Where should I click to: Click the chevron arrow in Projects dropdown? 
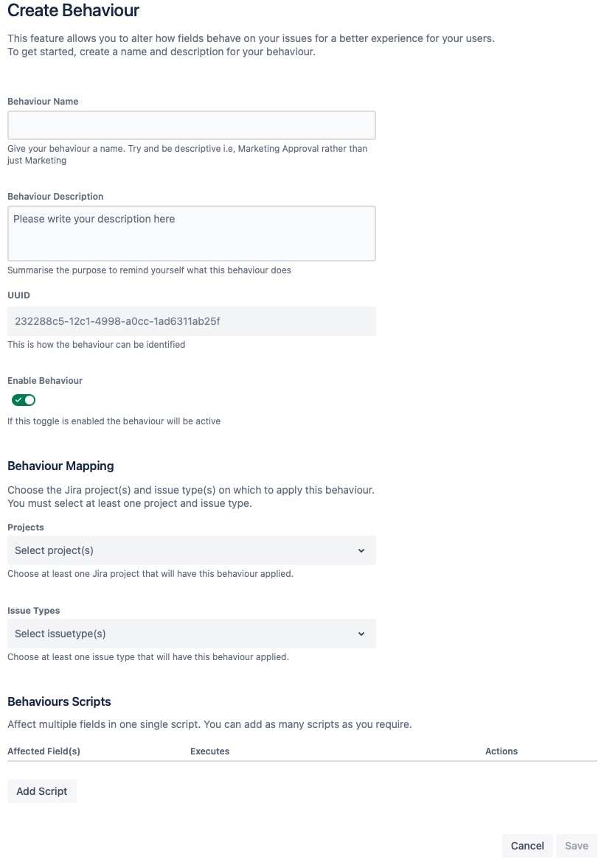tap(361, 550)
